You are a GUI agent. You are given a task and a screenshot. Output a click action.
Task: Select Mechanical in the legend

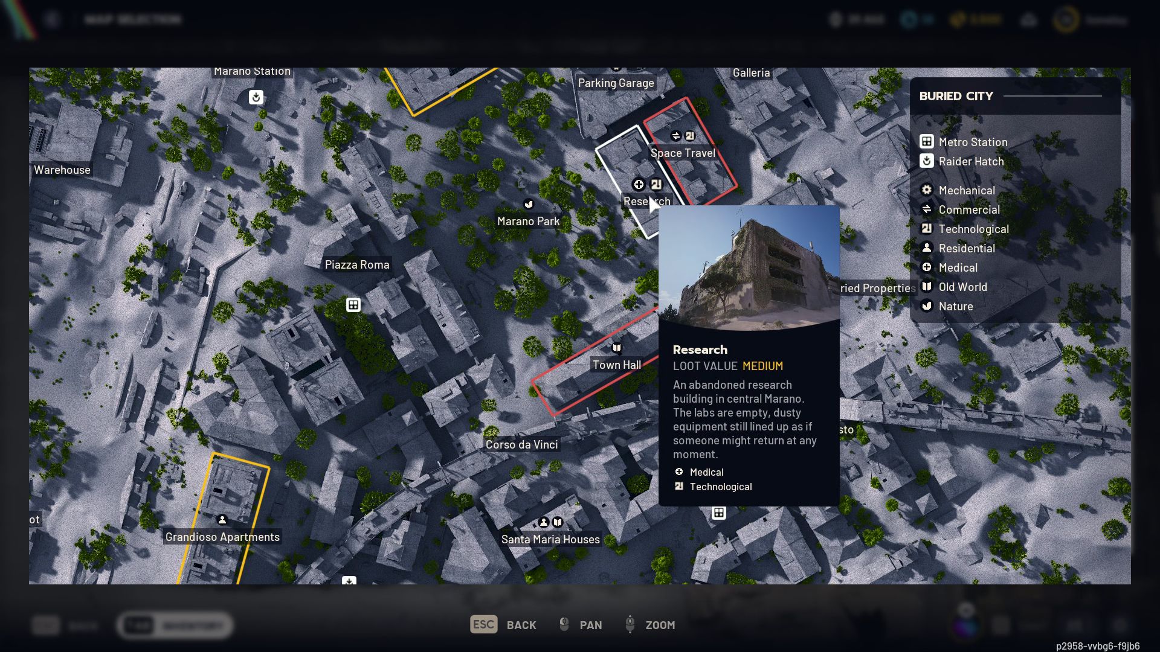click(x=967, y=190)
